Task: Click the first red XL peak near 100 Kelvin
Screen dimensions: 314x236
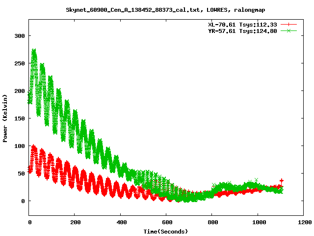Action: click(x=34, y=147)
